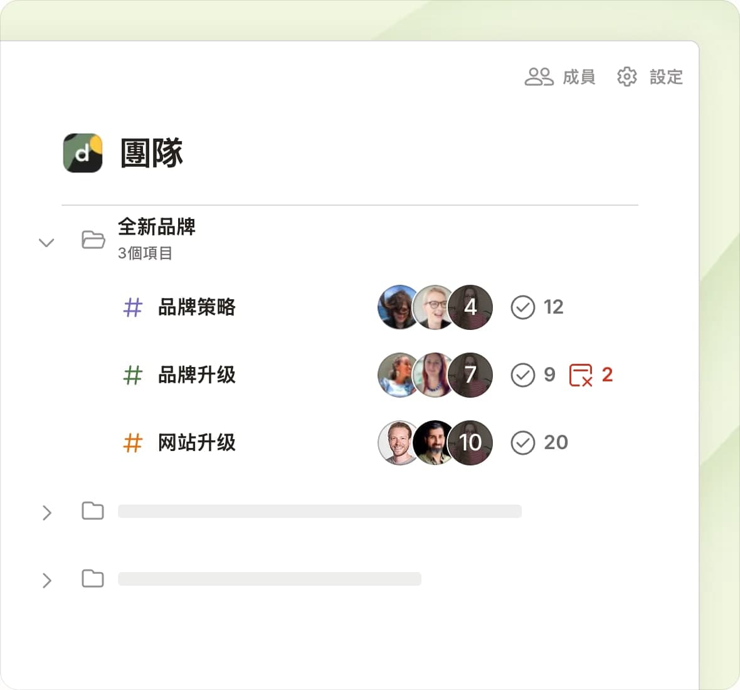Click the purple hash icon for 品牌策略
The height and width of the screenshot is (690, 740).
click(133, 307)
